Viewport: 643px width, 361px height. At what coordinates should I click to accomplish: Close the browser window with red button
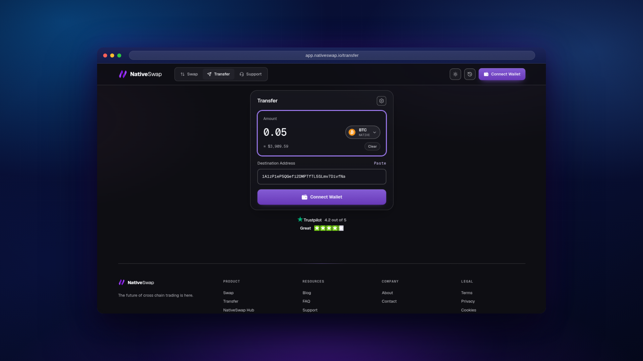pyautogui.click(x=105, y=55)
